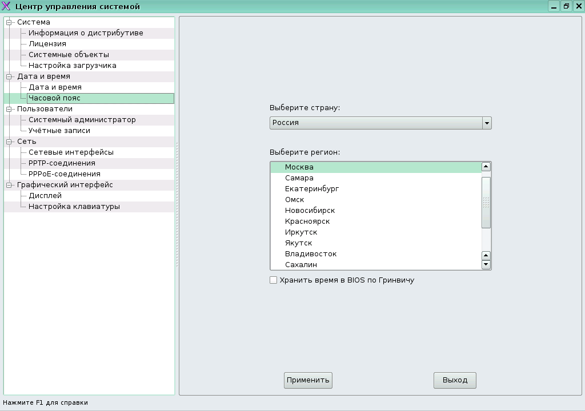Open the country dropdown showing Россия
The width and height of the screenshot is (585, 411).
(380, 123)
